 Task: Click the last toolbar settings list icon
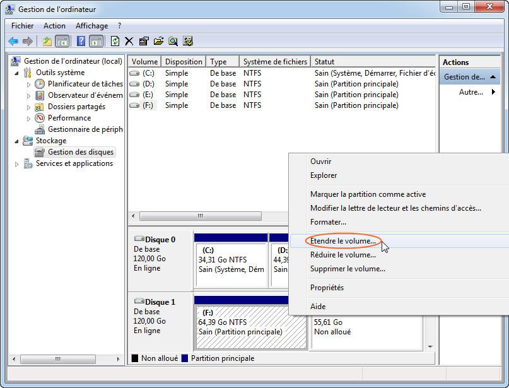pyautogui.click(x=188, y=41)
